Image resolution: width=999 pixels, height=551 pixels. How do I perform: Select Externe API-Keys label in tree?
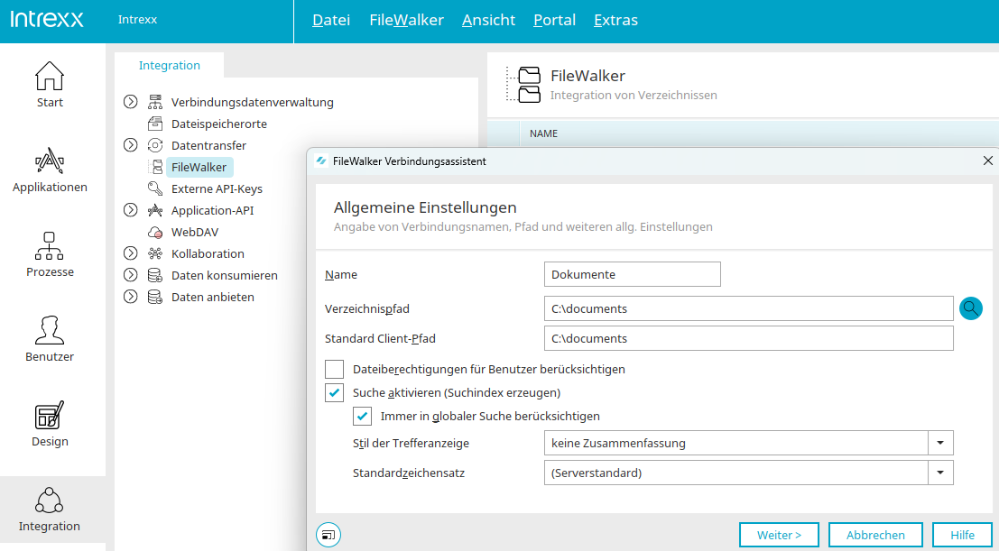point(217,188)
